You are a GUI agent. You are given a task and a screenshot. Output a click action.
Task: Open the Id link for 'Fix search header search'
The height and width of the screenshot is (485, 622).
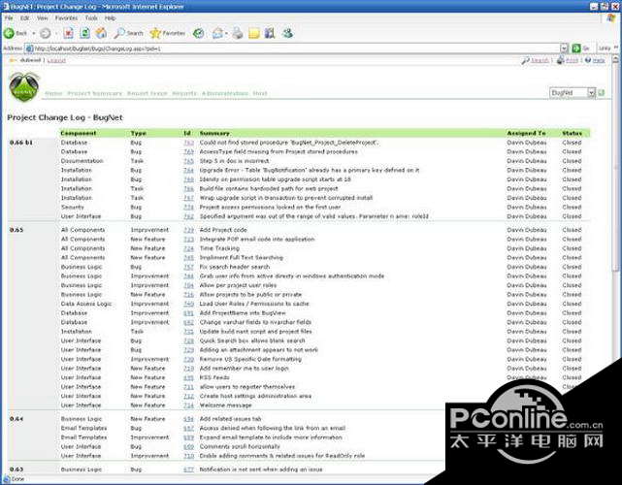coord(189,267)
